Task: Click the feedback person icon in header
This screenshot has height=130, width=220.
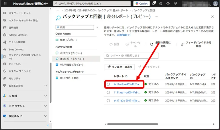Action: pyautogui.click(x=175, y=4)
